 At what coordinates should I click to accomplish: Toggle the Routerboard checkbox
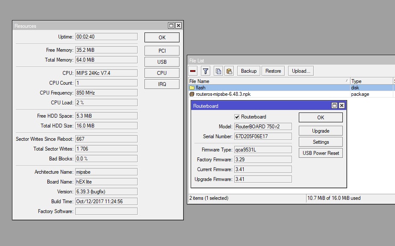[237, 117]
